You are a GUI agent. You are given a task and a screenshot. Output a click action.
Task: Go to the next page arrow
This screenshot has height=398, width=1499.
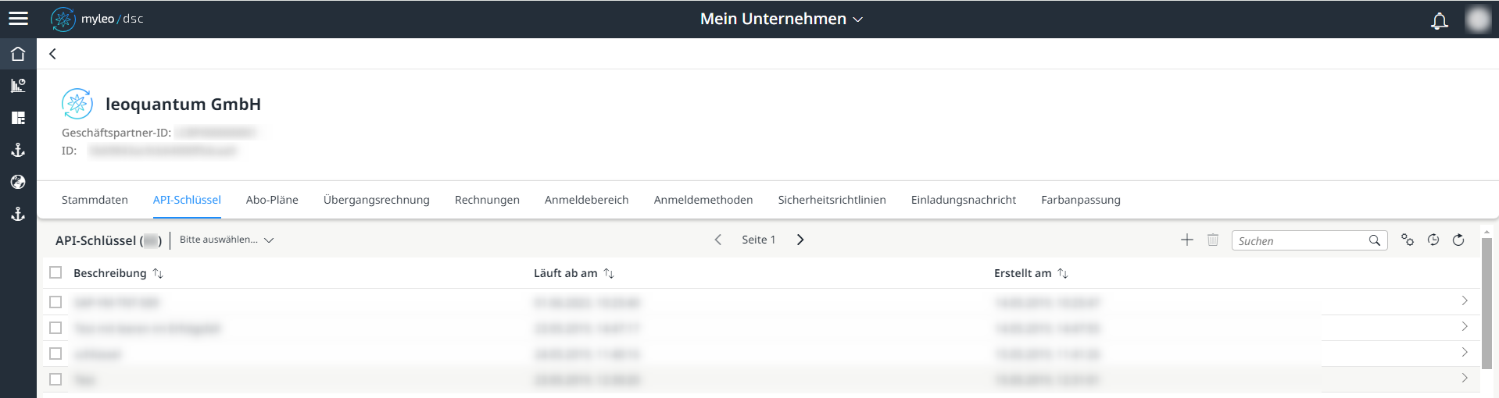[x=800, y=240]
